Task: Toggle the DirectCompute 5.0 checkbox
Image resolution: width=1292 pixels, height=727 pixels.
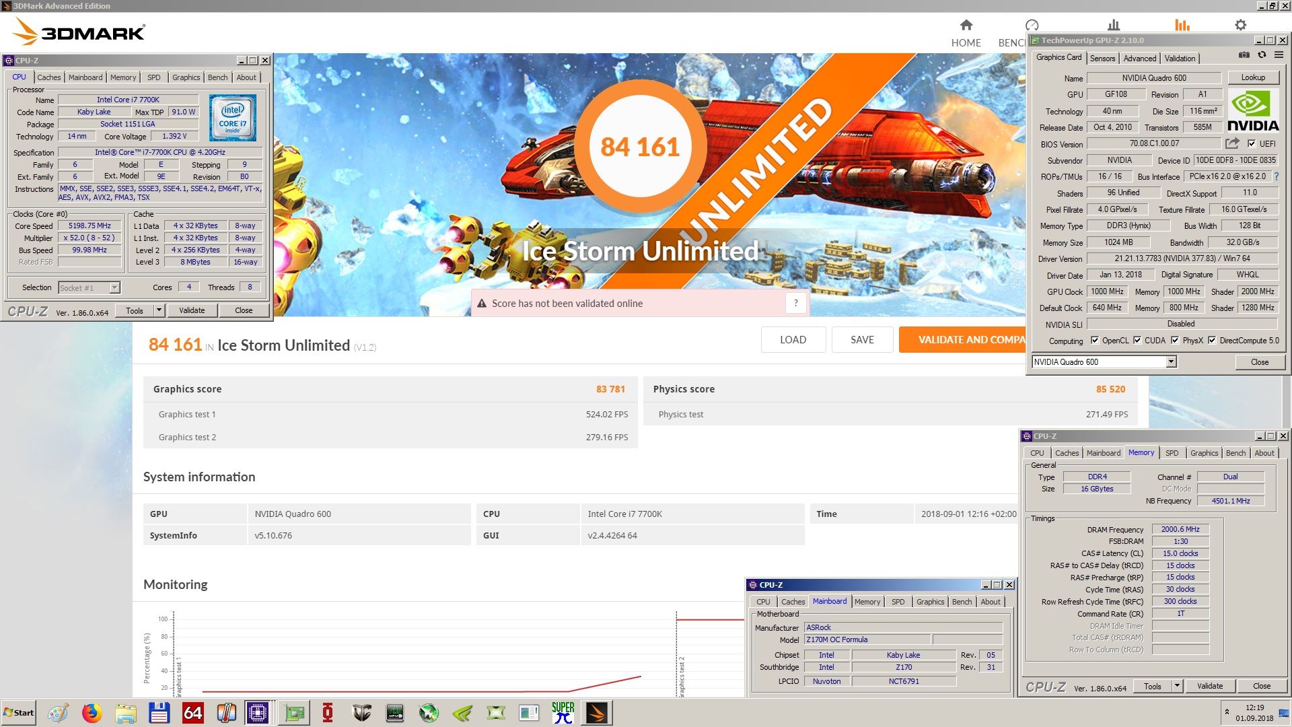Action: pos(1212,341)
